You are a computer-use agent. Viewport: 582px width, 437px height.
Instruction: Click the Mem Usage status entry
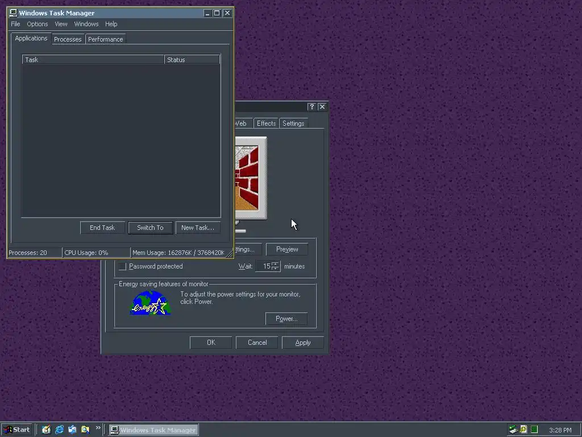pos(178,253)
